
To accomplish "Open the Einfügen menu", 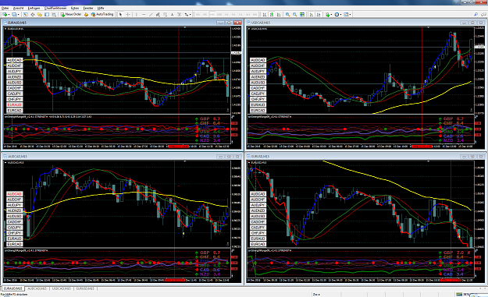I will 34,8.
